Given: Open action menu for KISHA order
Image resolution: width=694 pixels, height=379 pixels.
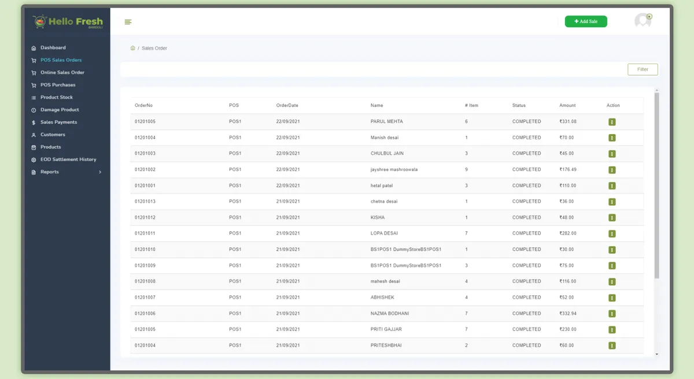Looking at the screenshot, I should coord(612,218).
